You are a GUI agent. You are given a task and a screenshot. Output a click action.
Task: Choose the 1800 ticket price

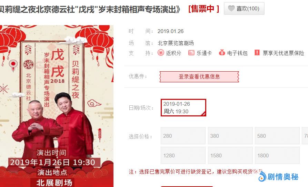[277, 155]
